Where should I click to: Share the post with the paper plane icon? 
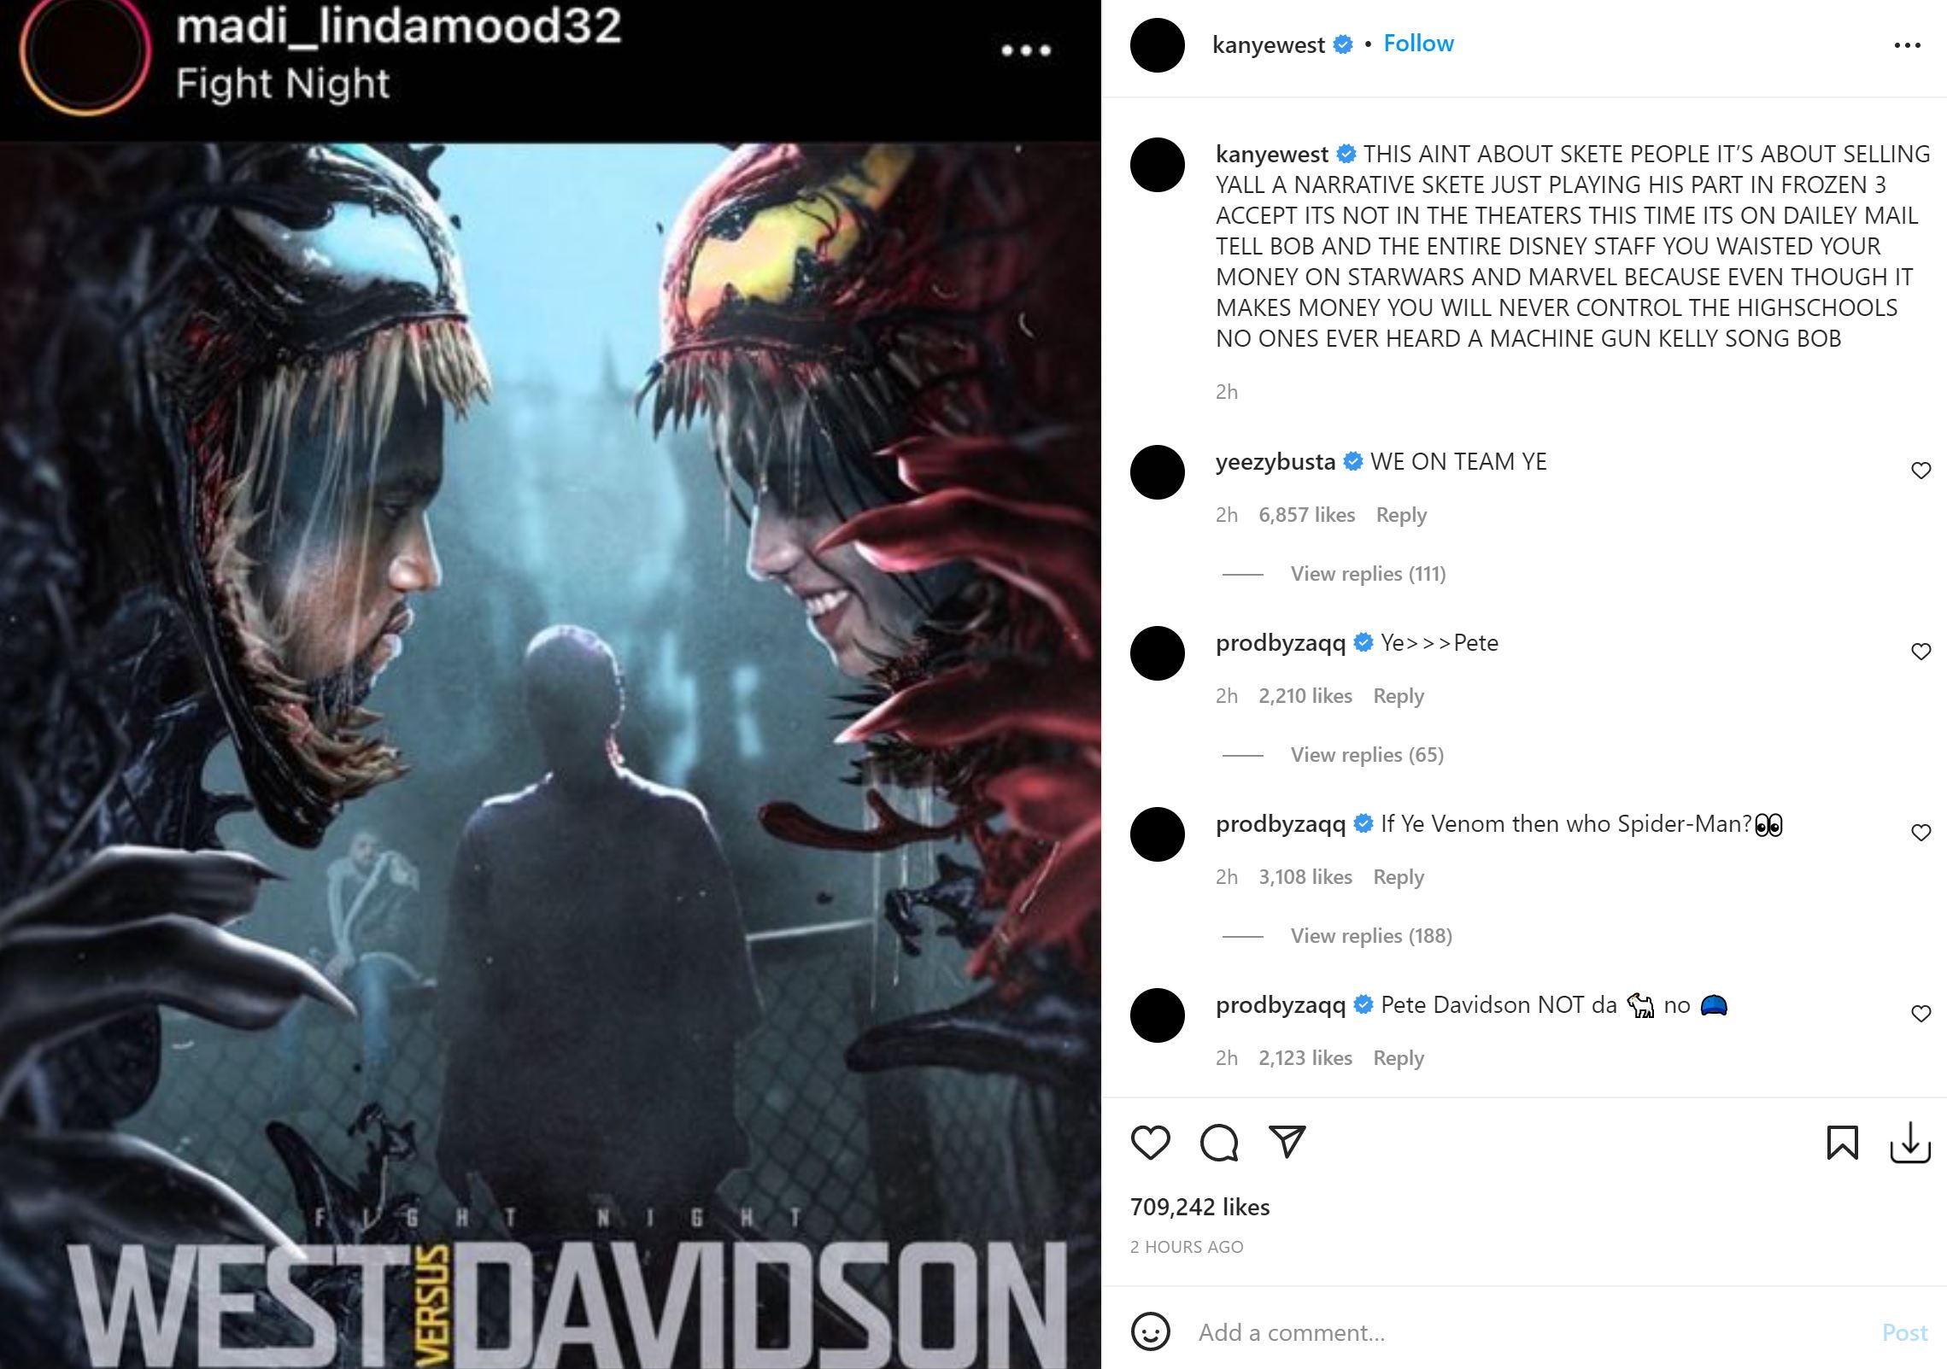[x=1287, y=1142]
